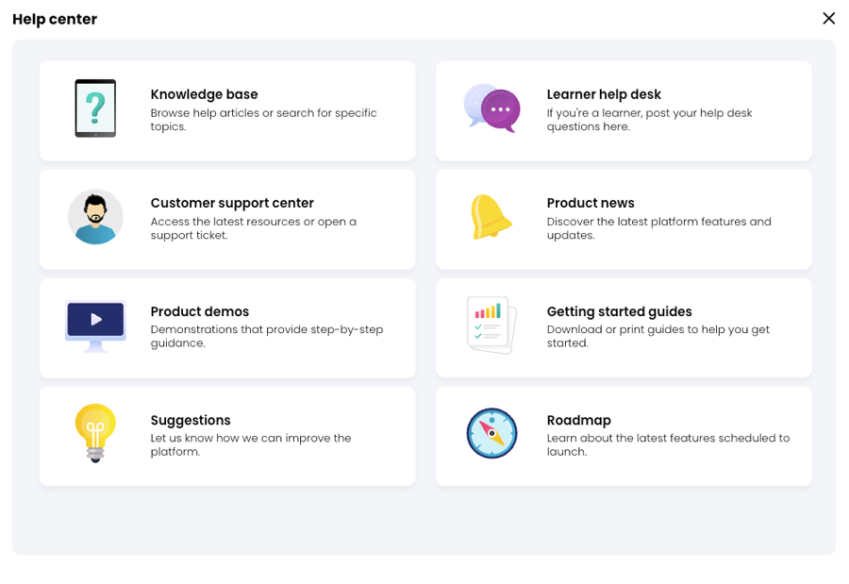The height and width of the screenshot is (584, 849).
Task: Click the Customer support center avatar icon
Action: (95, 218)
